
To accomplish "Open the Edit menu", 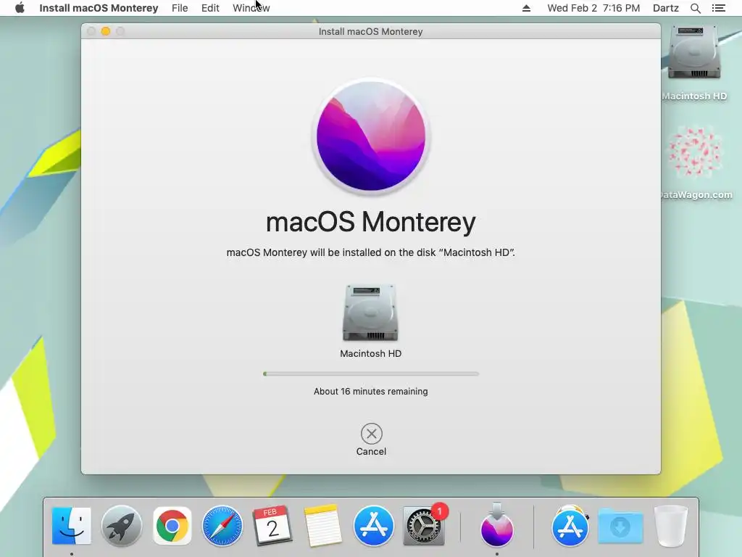I will click(210, 8).
